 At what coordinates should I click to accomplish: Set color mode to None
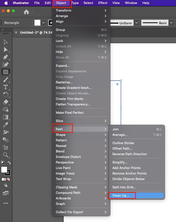9,179
